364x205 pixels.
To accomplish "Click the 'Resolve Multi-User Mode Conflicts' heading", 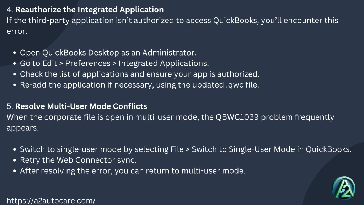I will [81, 106].
